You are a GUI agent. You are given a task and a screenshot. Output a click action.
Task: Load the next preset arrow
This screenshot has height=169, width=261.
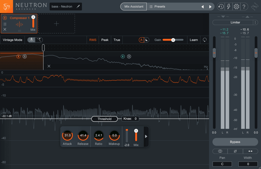210,7
